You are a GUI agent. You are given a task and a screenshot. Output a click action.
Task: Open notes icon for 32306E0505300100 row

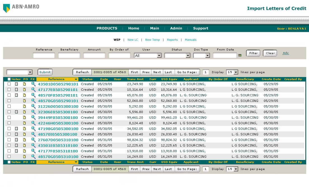click(x=16, y=112)
